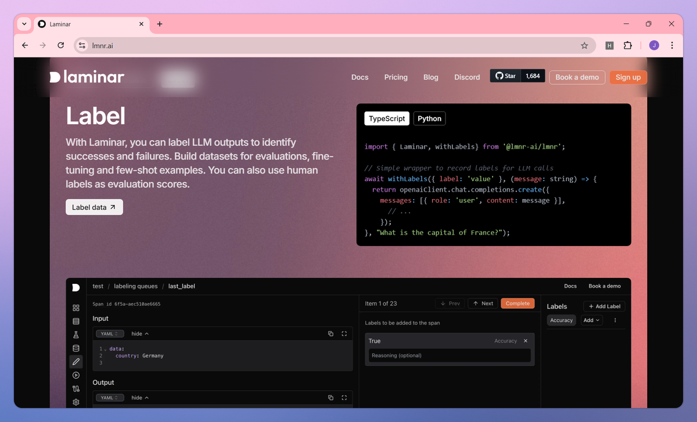Click the Next item button
The width and height of the screenshot is (697, 422).
point(483,304)
